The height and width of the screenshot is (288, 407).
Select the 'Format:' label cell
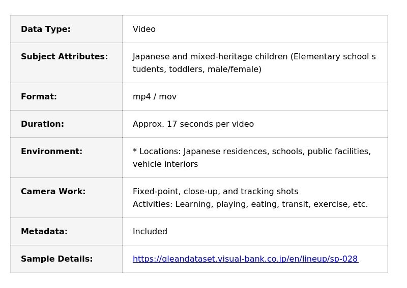coord(39,97)
